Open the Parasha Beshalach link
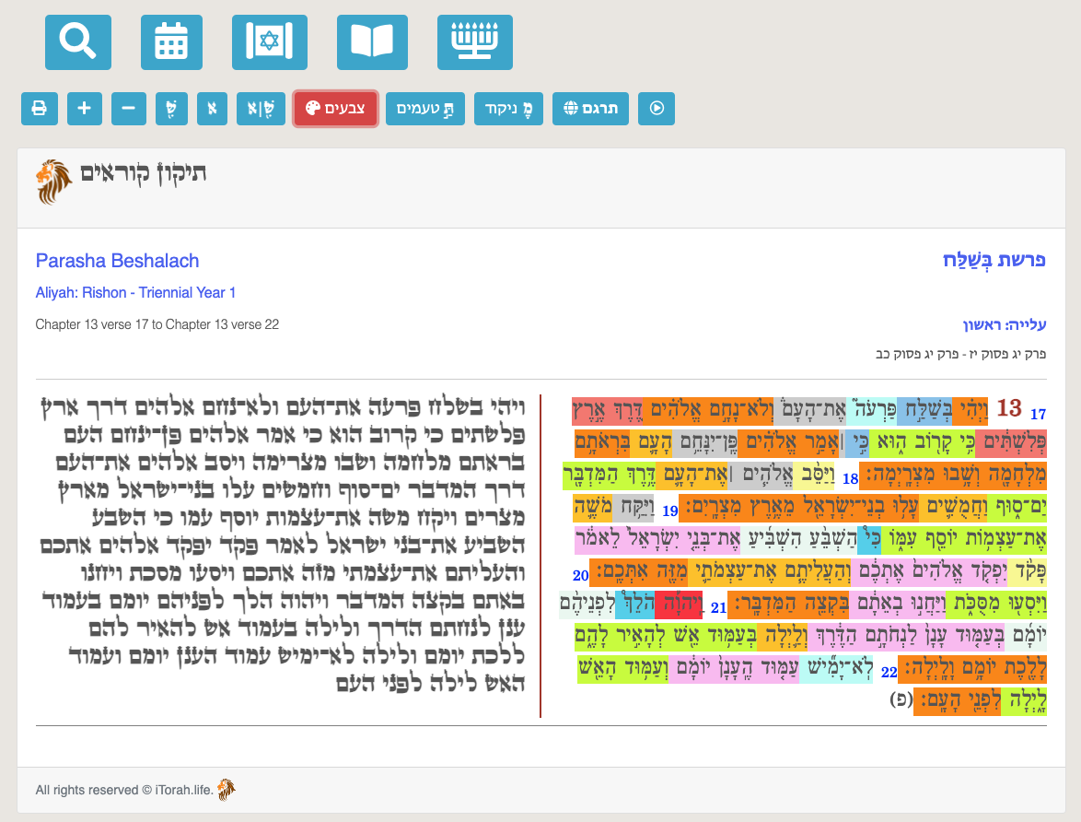Viewport: 1081px width, 822px height. click(x=117, y=261)
